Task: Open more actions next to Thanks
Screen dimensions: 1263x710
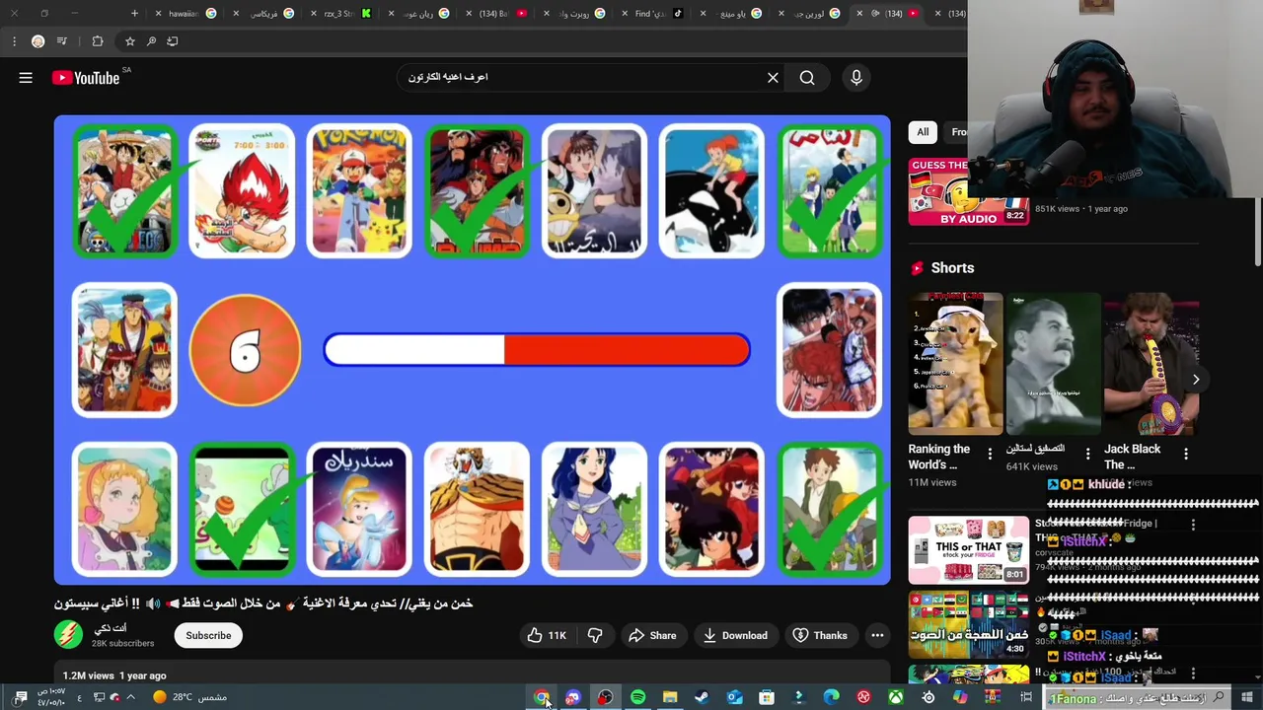Action: [x=877, y=635]
